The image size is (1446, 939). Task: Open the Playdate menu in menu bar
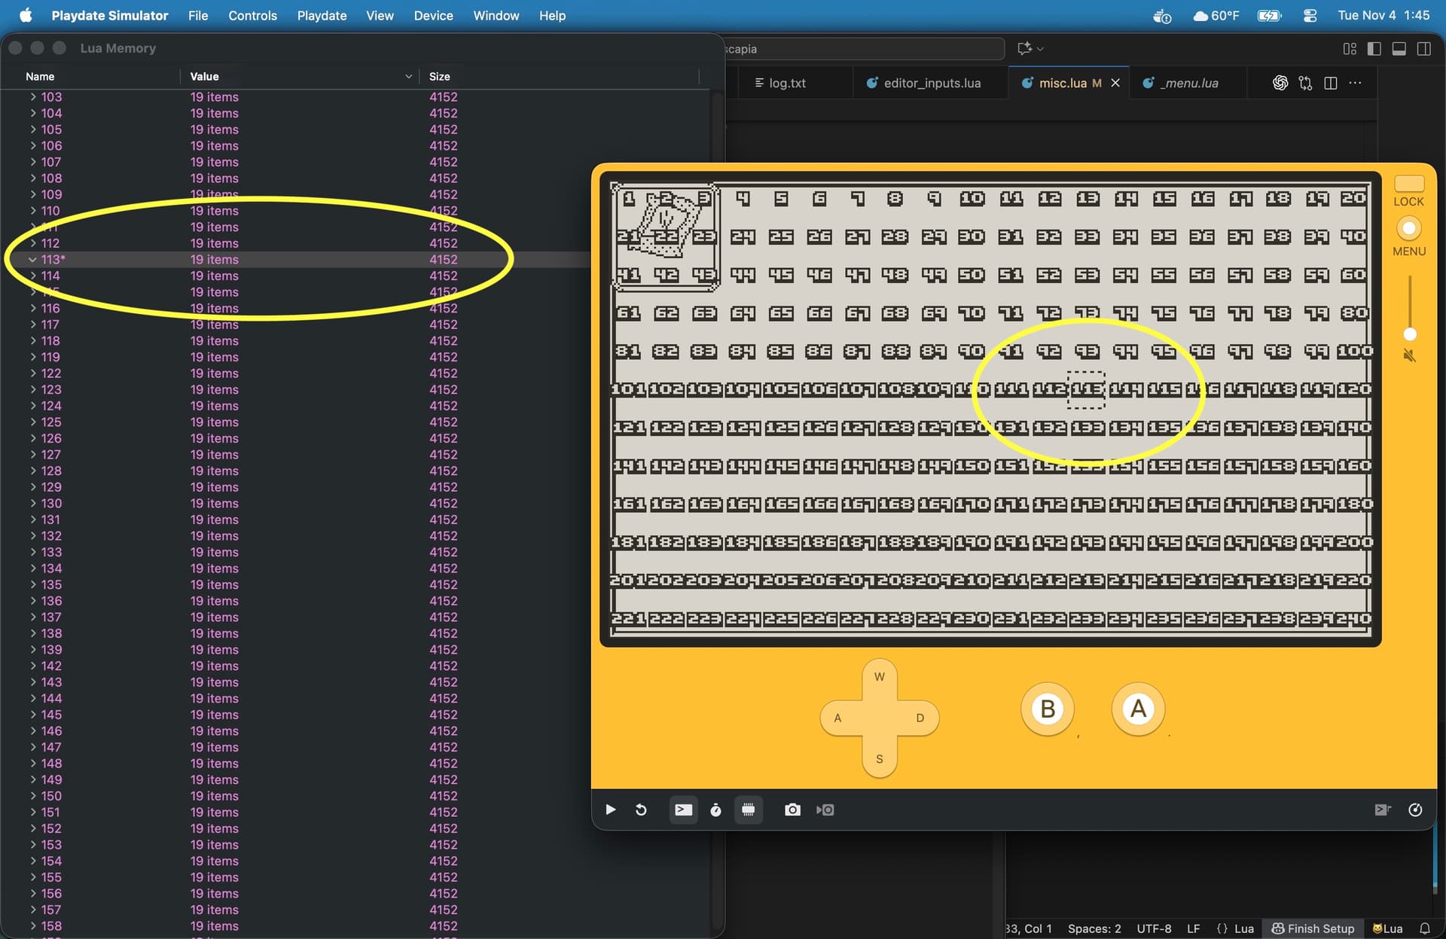coord(322,15)
